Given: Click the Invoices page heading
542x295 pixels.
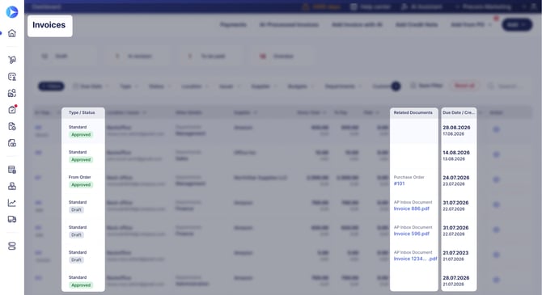Looking at the screenshot, I should [x=49, y=25].
